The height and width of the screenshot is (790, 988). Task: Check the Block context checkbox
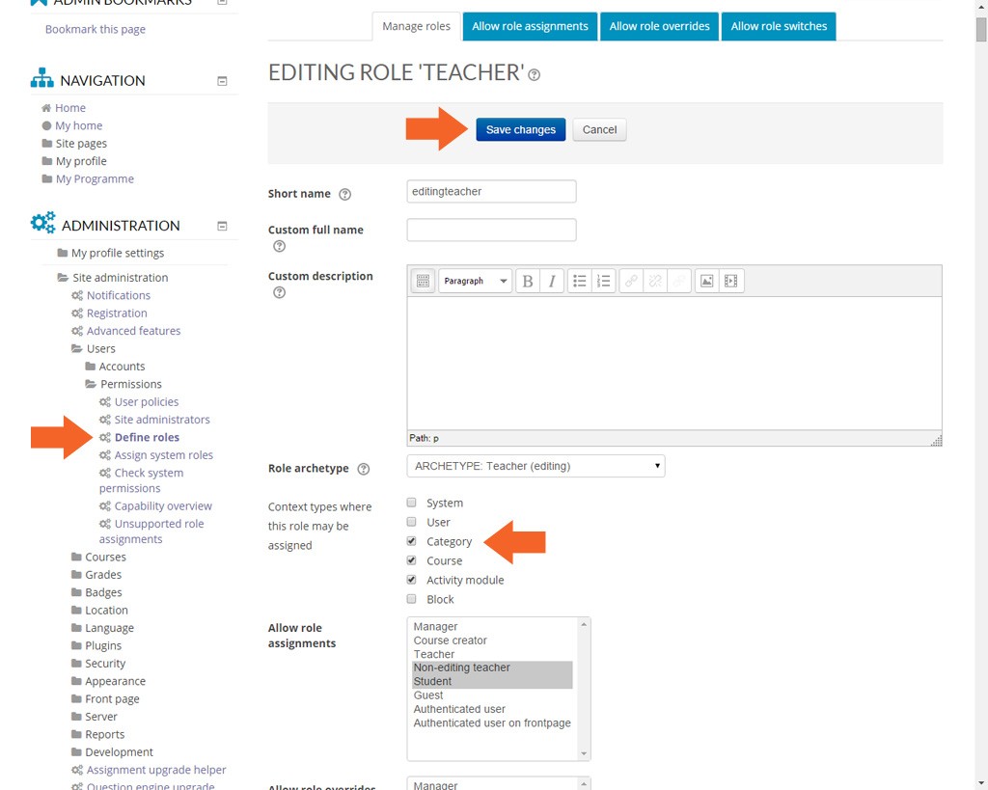411,598
